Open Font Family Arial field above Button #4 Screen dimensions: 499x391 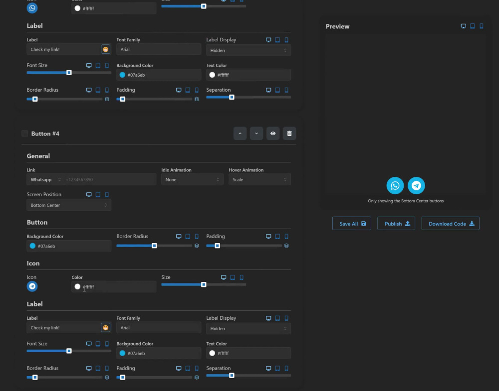[159, 49]
